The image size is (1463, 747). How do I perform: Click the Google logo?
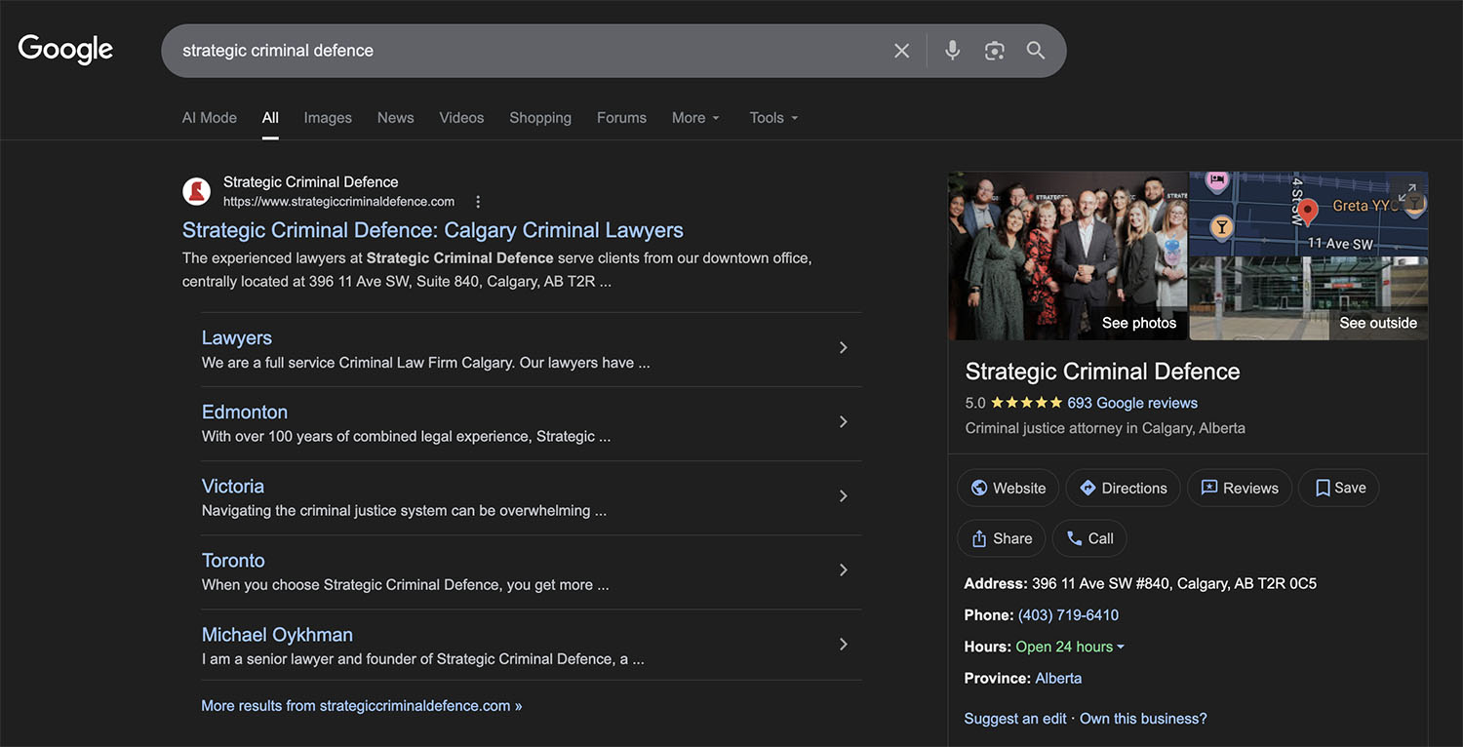65,49
